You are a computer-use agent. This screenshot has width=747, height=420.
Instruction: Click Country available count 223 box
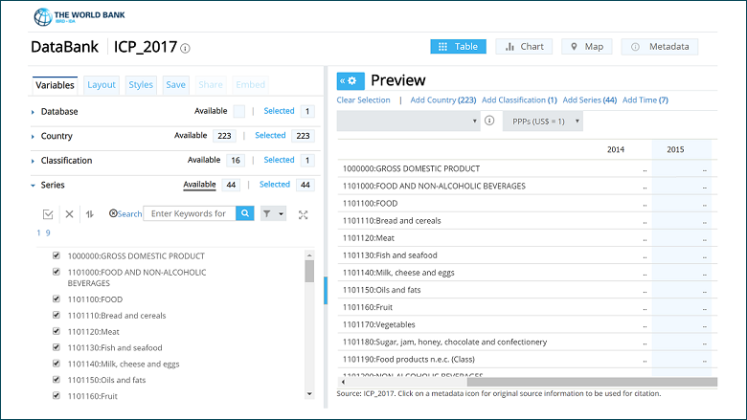pyautogui.click(x=224, y=136)
